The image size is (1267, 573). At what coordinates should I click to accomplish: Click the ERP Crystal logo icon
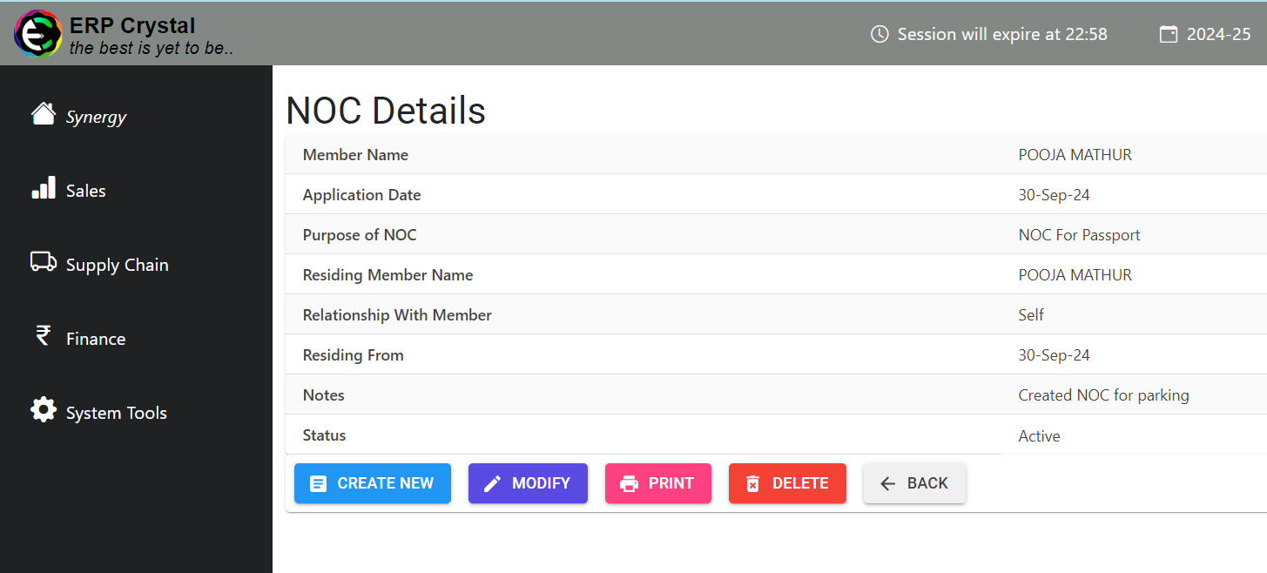pyautogui.click(x=37, y=34)
